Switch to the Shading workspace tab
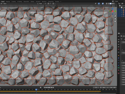The height and width of the screenshot is (94, 125). (32, 2)
